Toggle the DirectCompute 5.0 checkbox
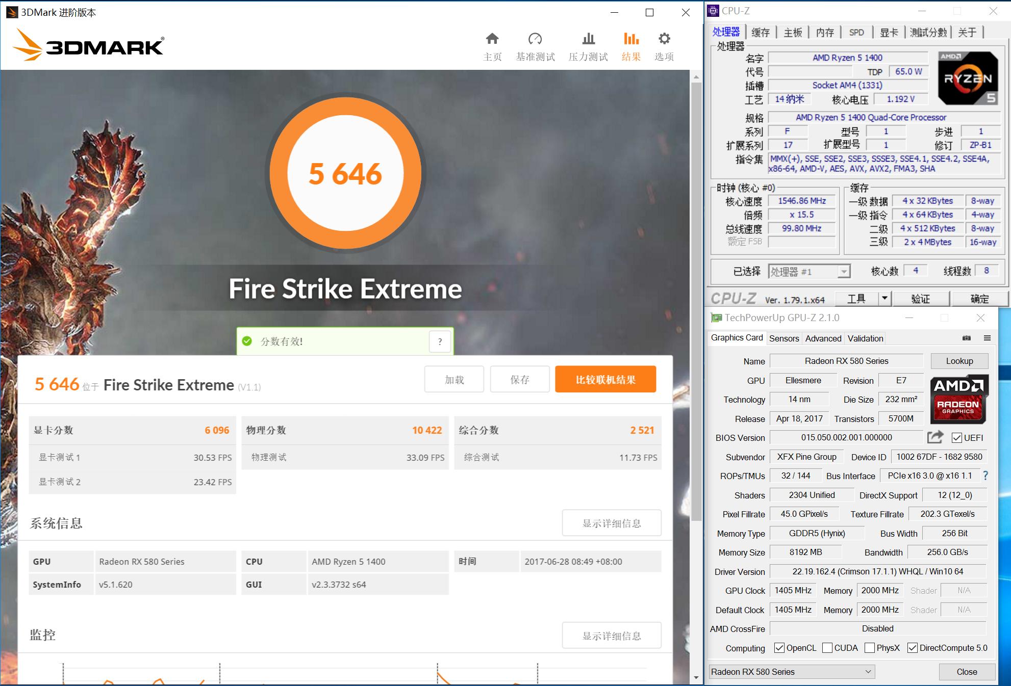Viewport: 1011px width, 686px height. pos(913,648)
